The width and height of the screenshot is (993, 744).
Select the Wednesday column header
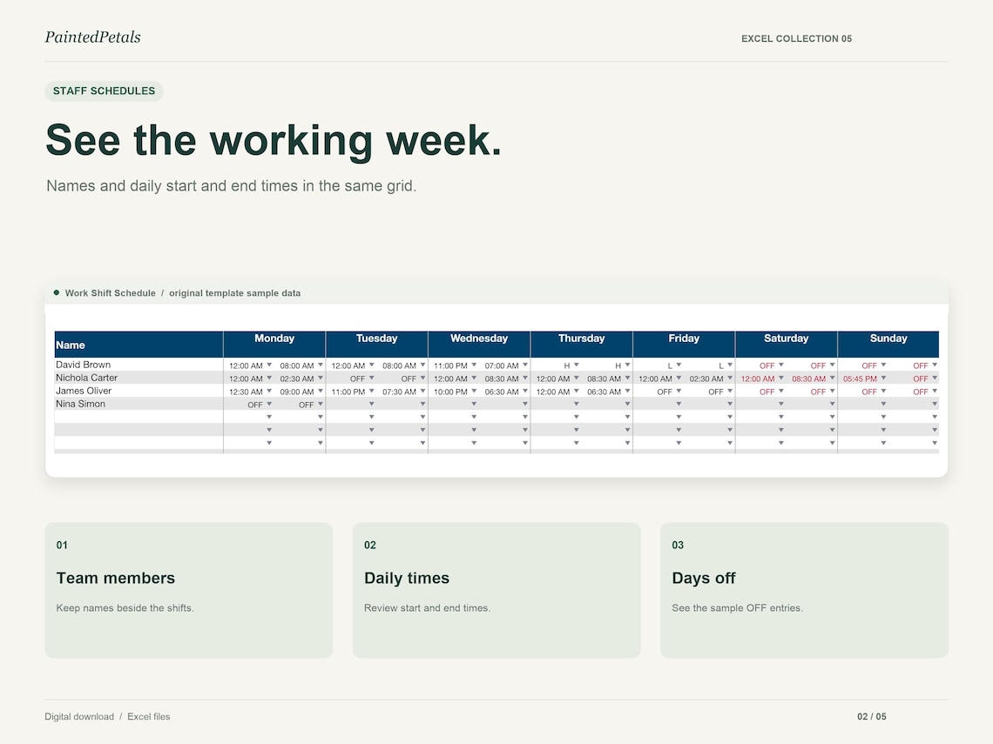[x=479, y=345]
